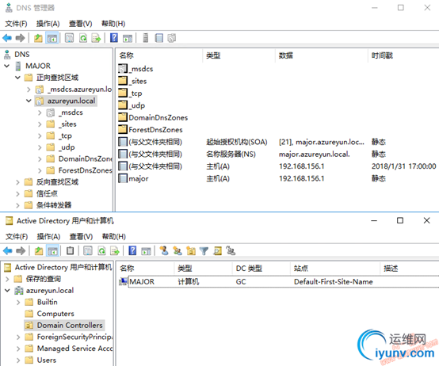Collapse the forward lookup zones node
This screenshot has height=366, width=439.
[x=18, y=78]
